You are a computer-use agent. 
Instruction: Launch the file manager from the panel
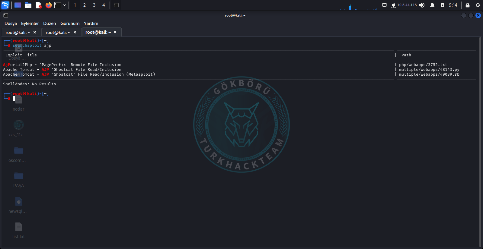pyautogui.click(x=28, y=5)
